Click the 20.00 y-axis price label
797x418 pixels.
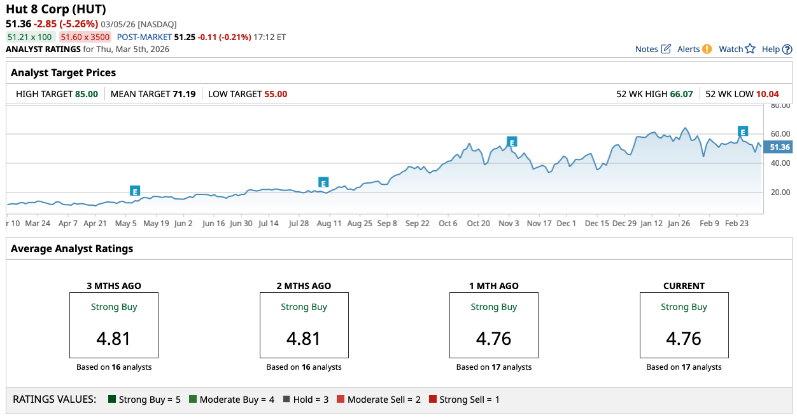pyautogui.click(x=780, y=192)
